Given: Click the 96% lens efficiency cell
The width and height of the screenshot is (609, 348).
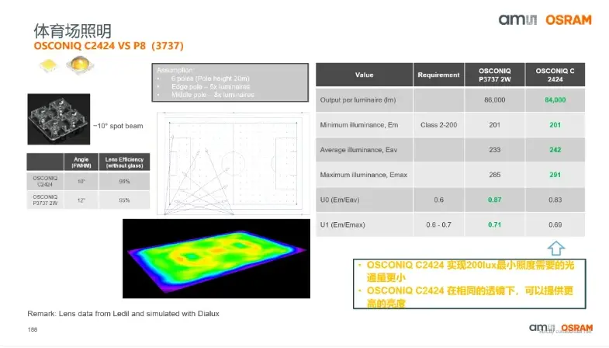Looking at the screenshot, I should click(124, 181).
